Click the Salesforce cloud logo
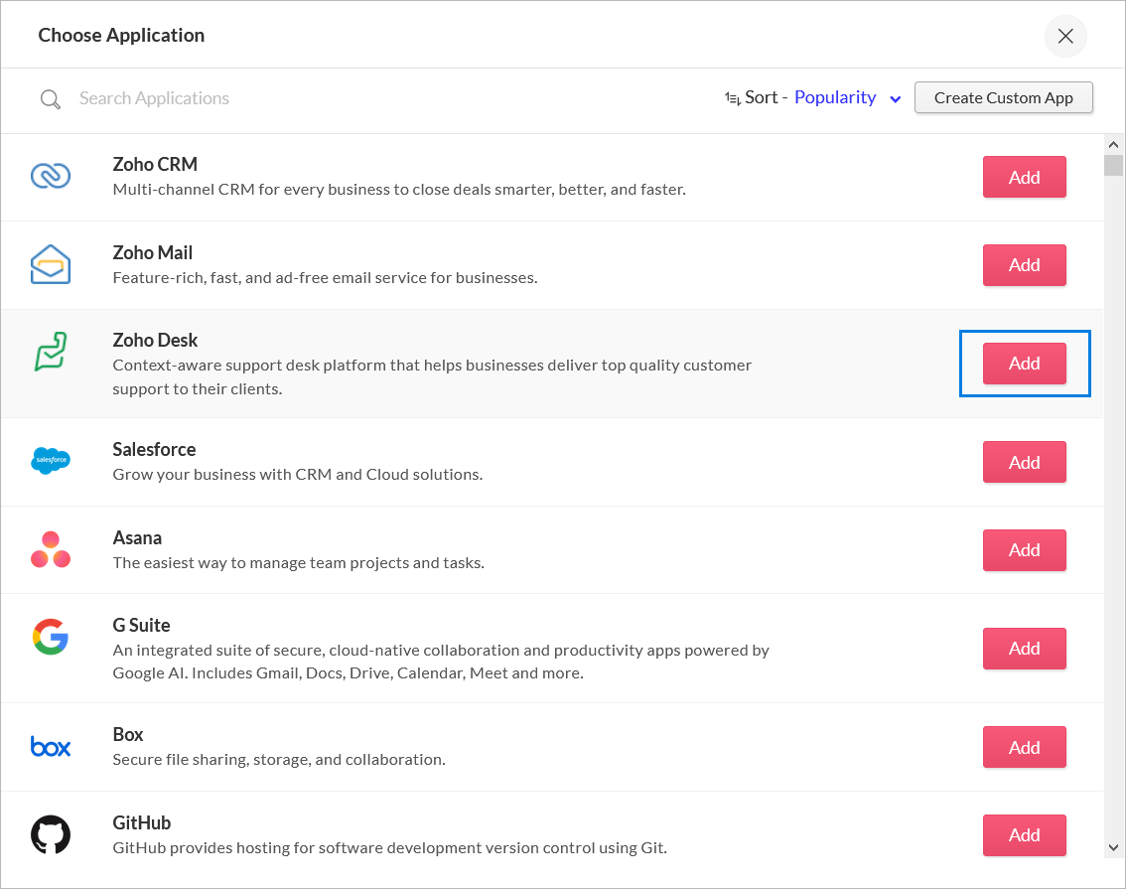 (x=51, y=461)
